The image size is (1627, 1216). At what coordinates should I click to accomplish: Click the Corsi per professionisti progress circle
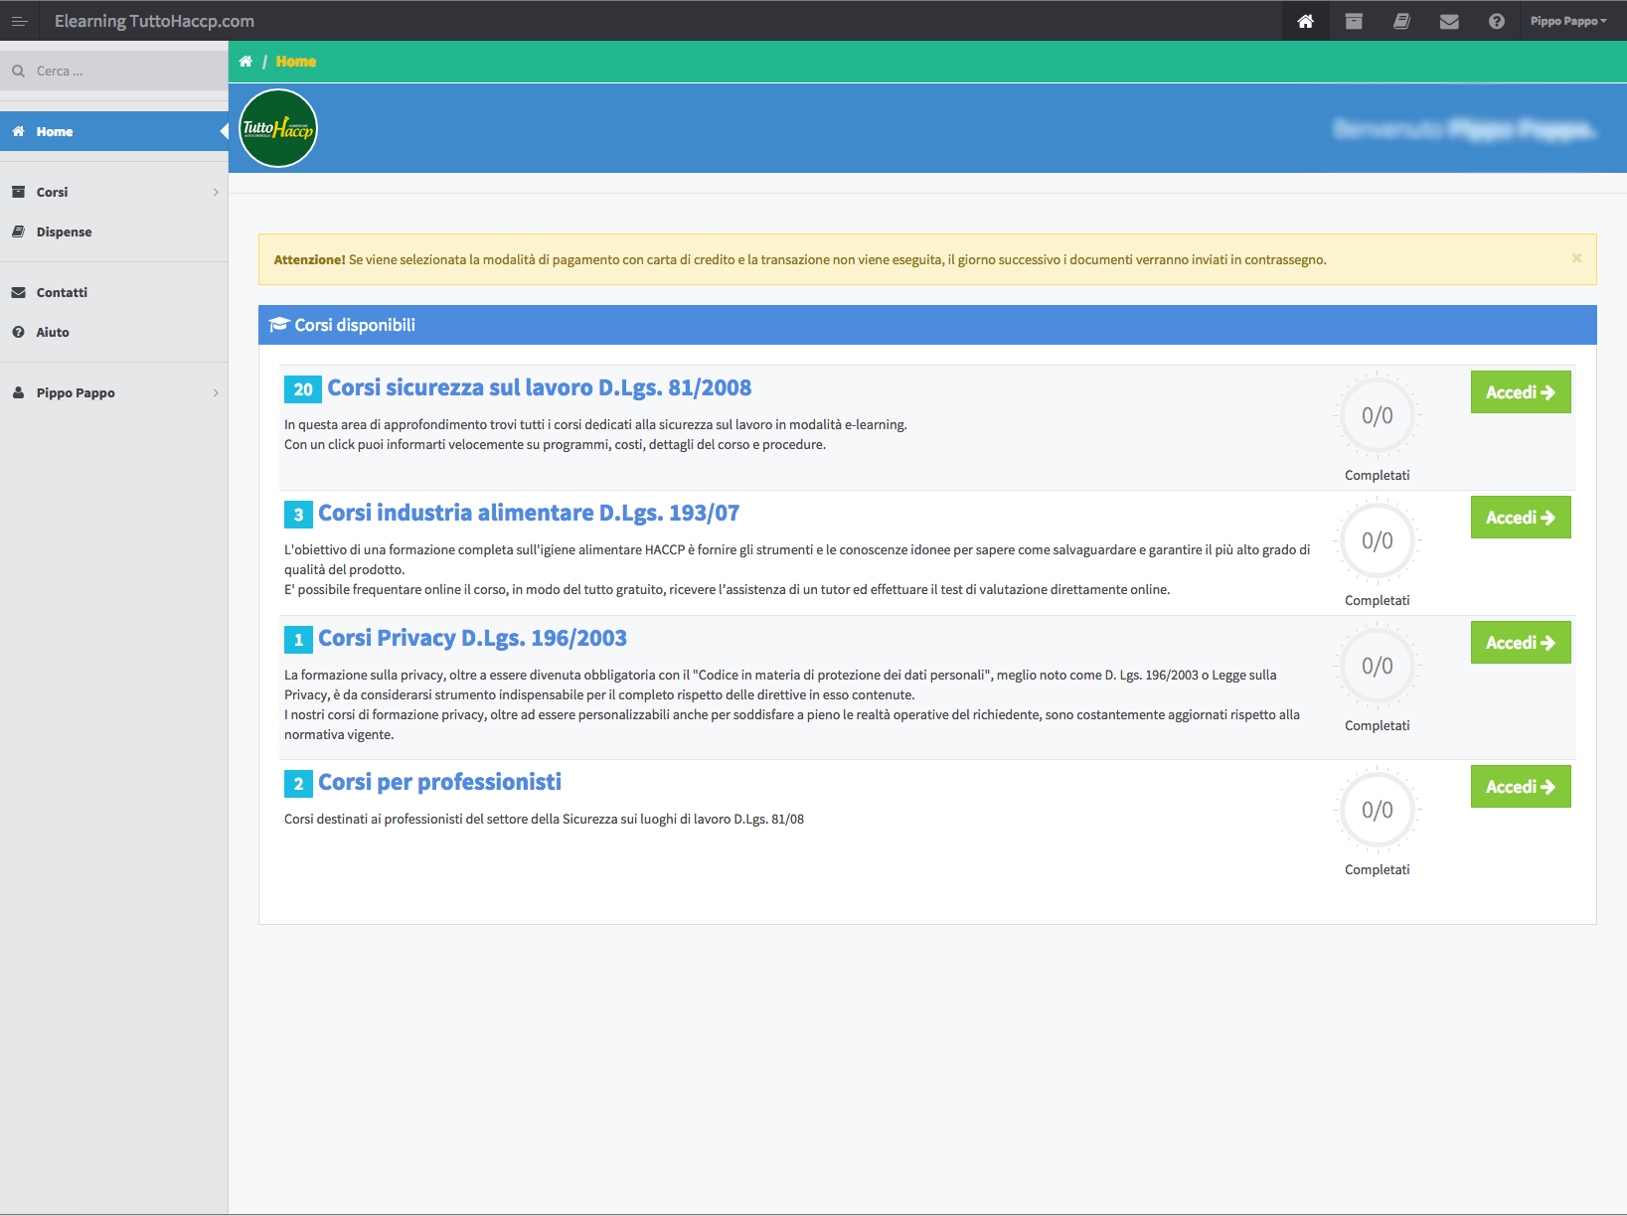click(1377, 810)
